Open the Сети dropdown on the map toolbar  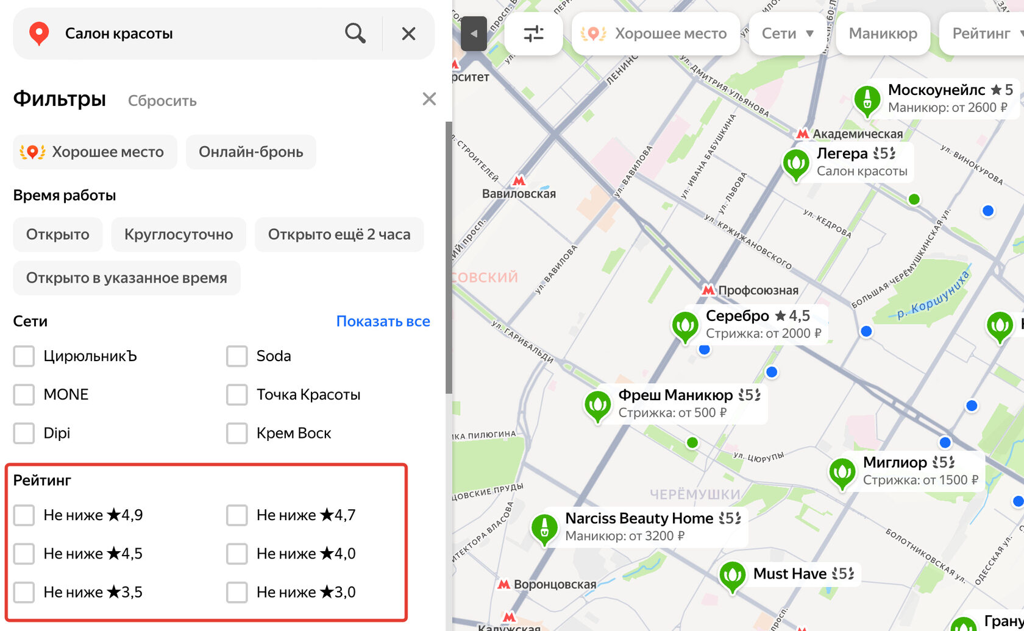(788, 33)
